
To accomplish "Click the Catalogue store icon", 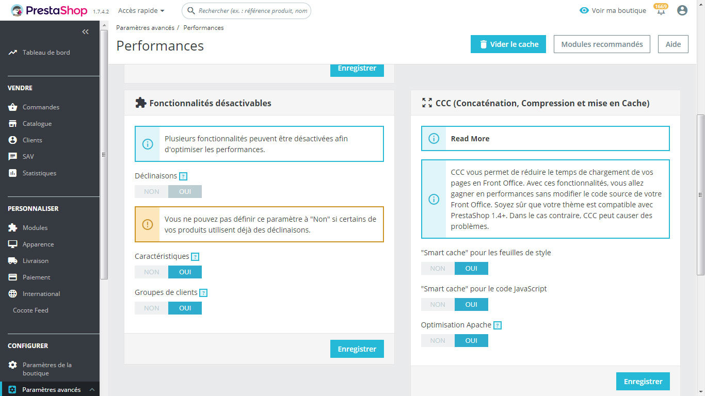I will 12,124.
